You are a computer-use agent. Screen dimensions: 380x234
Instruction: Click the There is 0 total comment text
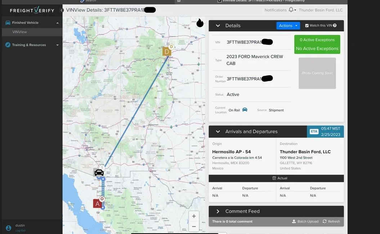[232, 221]
